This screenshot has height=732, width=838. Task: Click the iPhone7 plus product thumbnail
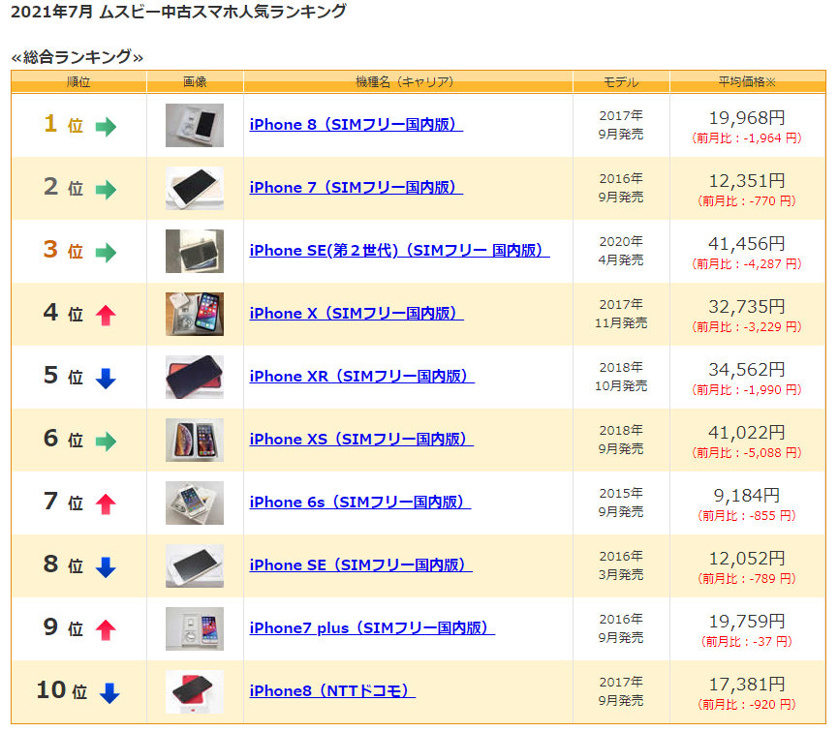(195, 628)
